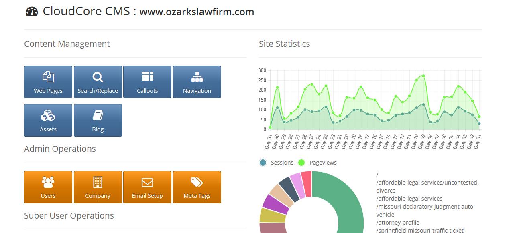
Task: Open the Callouts section
Action: coord(147,82)
